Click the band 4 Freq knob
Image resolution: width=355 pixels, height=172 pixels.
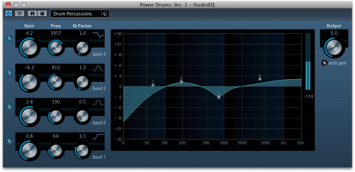tap(56, 47)
